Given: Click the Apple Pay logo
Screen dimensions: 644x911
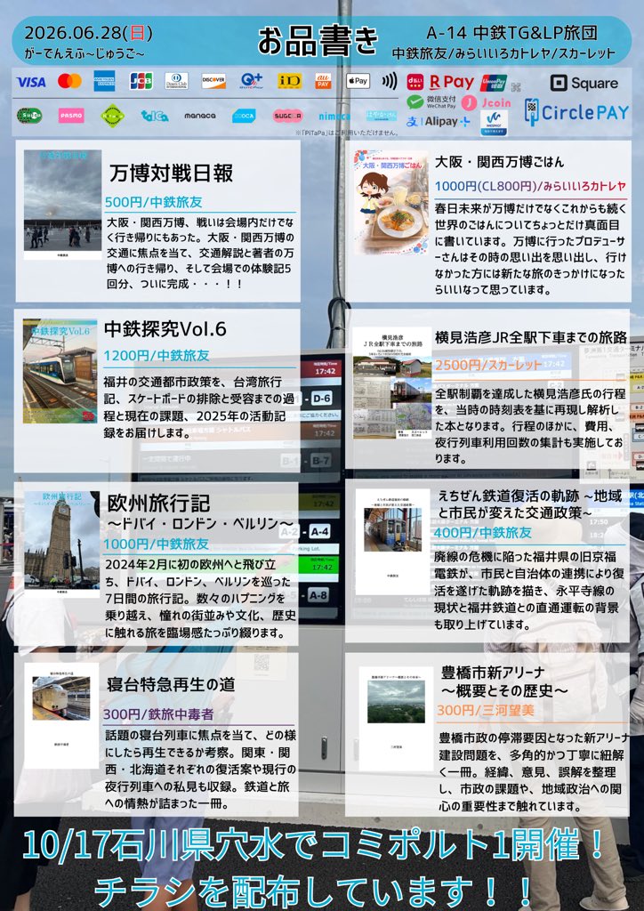Looking at the screenshot, I should [358, 81].
